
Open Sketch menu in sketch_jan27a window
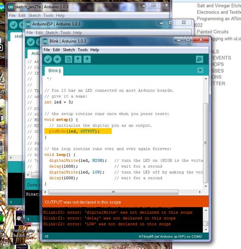click(x=35, y=15)
